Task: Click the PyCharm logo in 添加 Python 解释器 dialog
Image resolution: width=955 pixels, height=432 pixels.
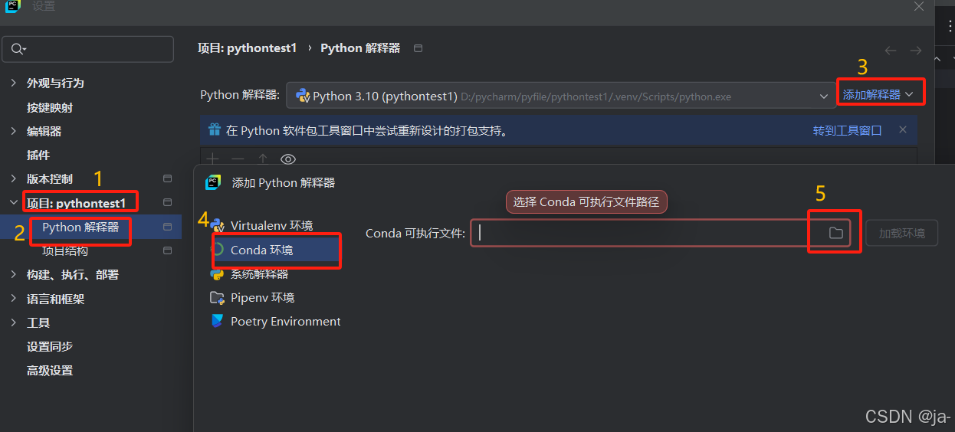Action: pyautogui.click(x=213, y=182)
